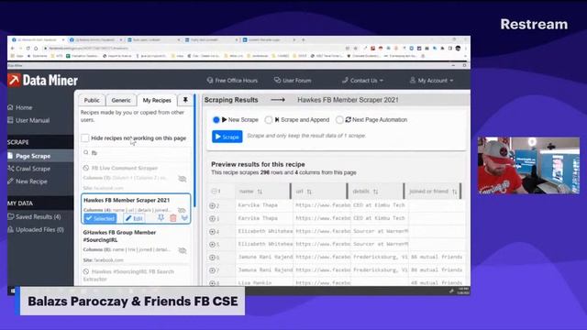Click the Lisa name cell in preview
587x330 pixels.
[x=264, y=283]
